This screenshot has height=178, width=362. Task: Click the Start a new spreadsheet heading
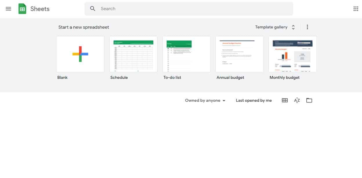coord(84,27)
